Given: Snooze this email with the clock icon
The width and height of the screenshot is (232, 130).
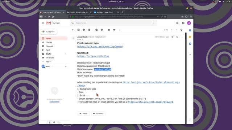Looking at the screenshot, I should [x=101, y=30].
